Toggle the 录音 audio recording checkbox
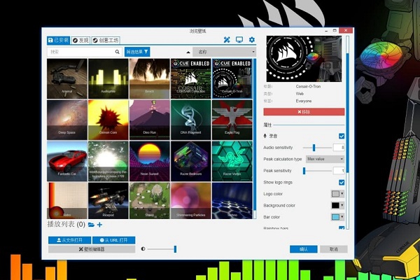Image resolution: width=420 pixels, height=280 pixels. click(x=341, y=136)
